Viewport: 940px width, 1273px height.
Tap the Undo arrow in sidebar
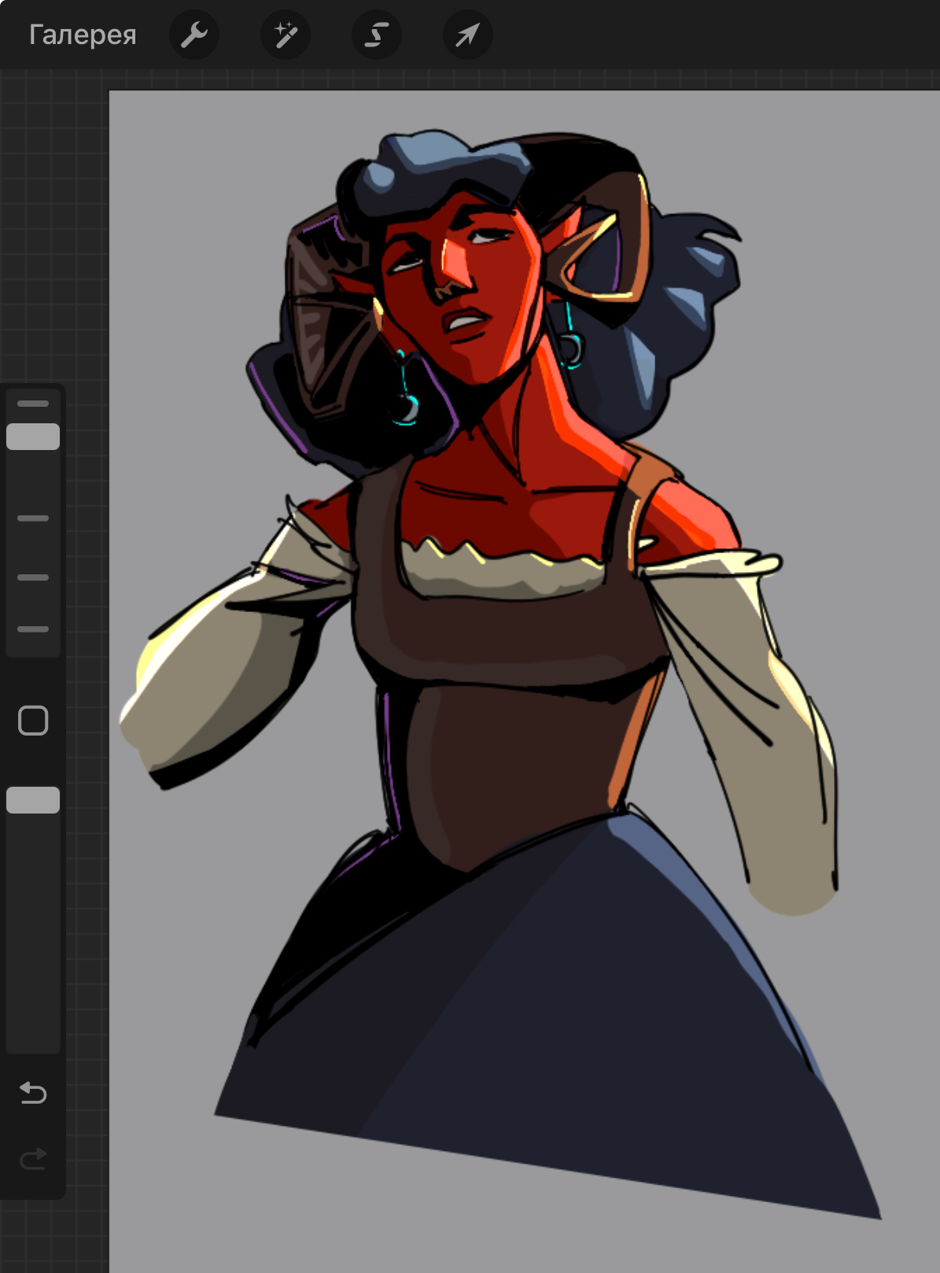pos(33,1093)
